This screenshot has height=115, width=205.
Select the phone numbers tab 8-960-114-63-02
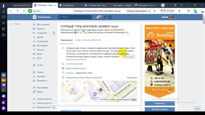pyautogui.click(x=88, y=40)
